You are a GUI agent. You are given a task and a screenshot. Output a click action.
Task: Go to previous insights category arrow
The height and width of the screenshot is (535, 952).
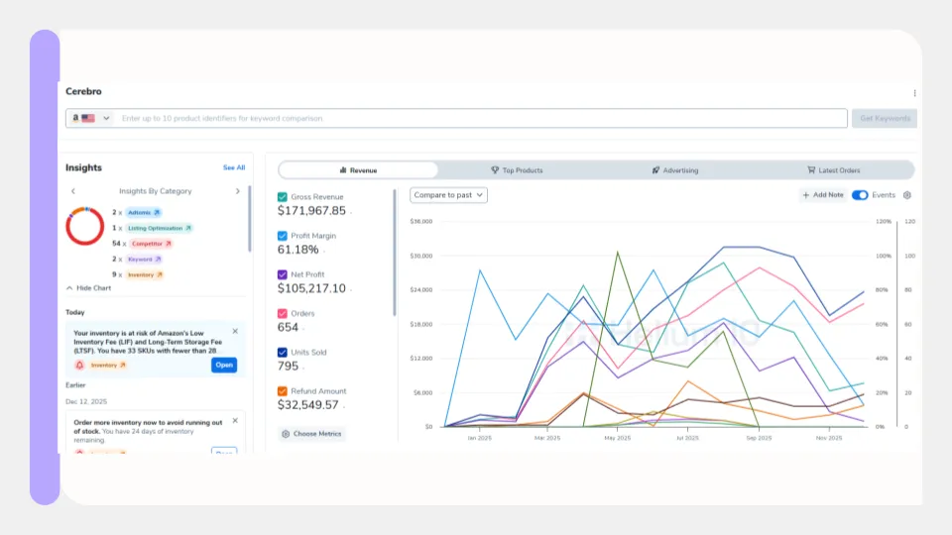[72, 191]
